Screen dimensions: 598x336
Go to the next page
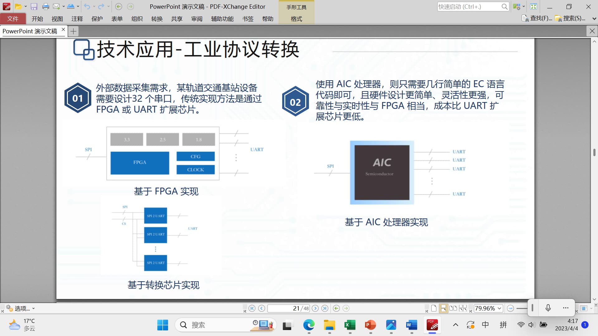[x=315, y=308]
